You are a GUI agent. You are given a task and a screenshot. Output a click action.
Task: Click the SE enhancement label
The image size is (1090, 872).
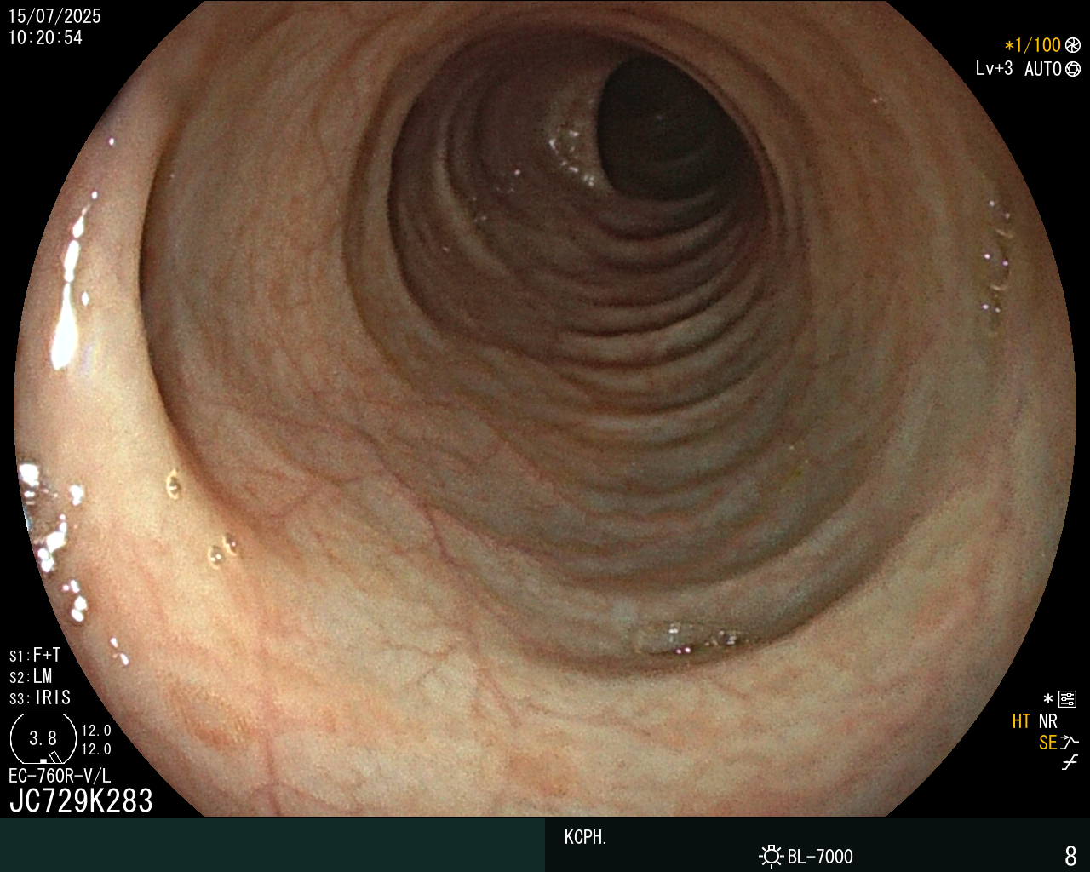click(1047, 743)
